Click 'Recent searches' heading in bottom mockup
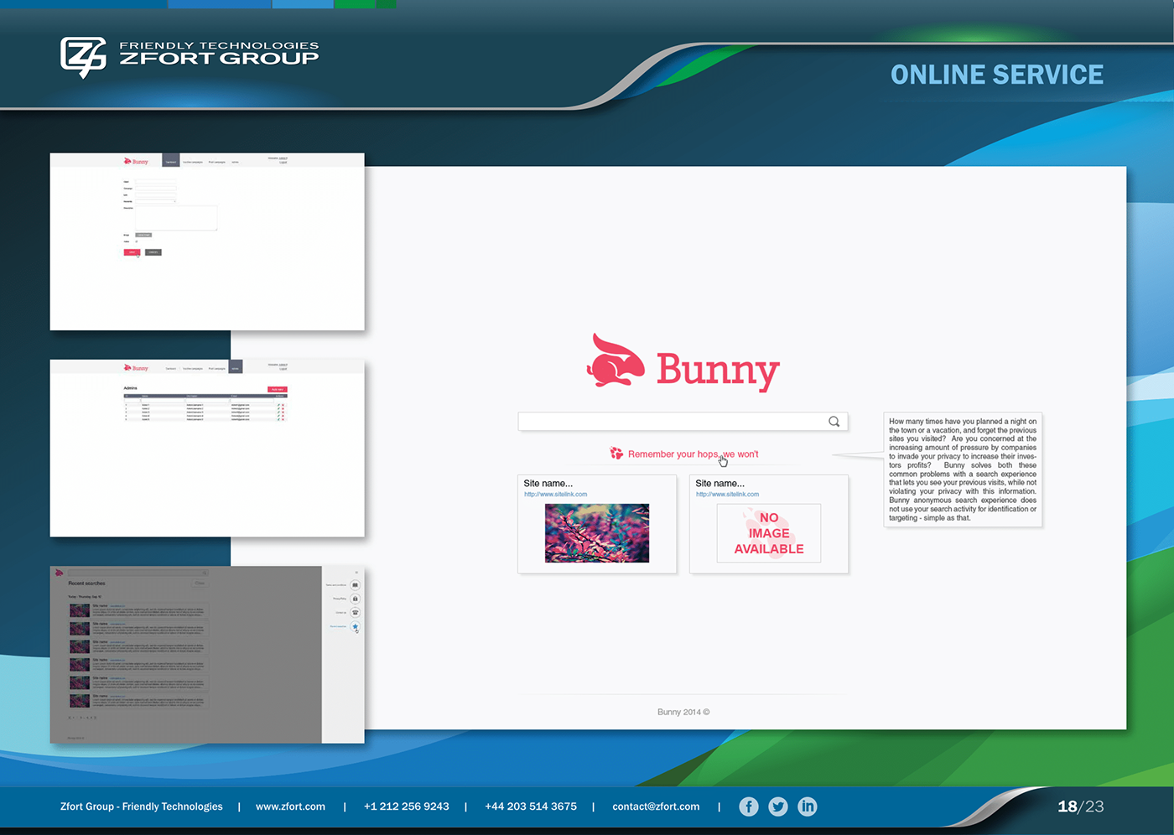1174x835 pixels. [x=86, y=583]
